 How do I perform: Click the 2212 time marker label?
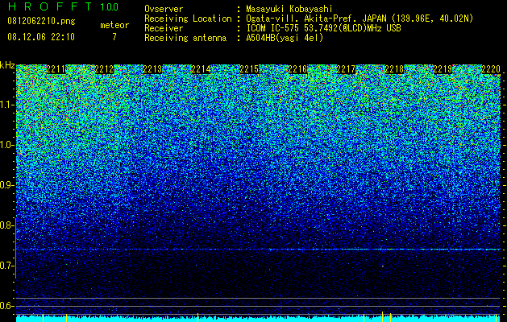pyautogui.click(x=104, y=69)
